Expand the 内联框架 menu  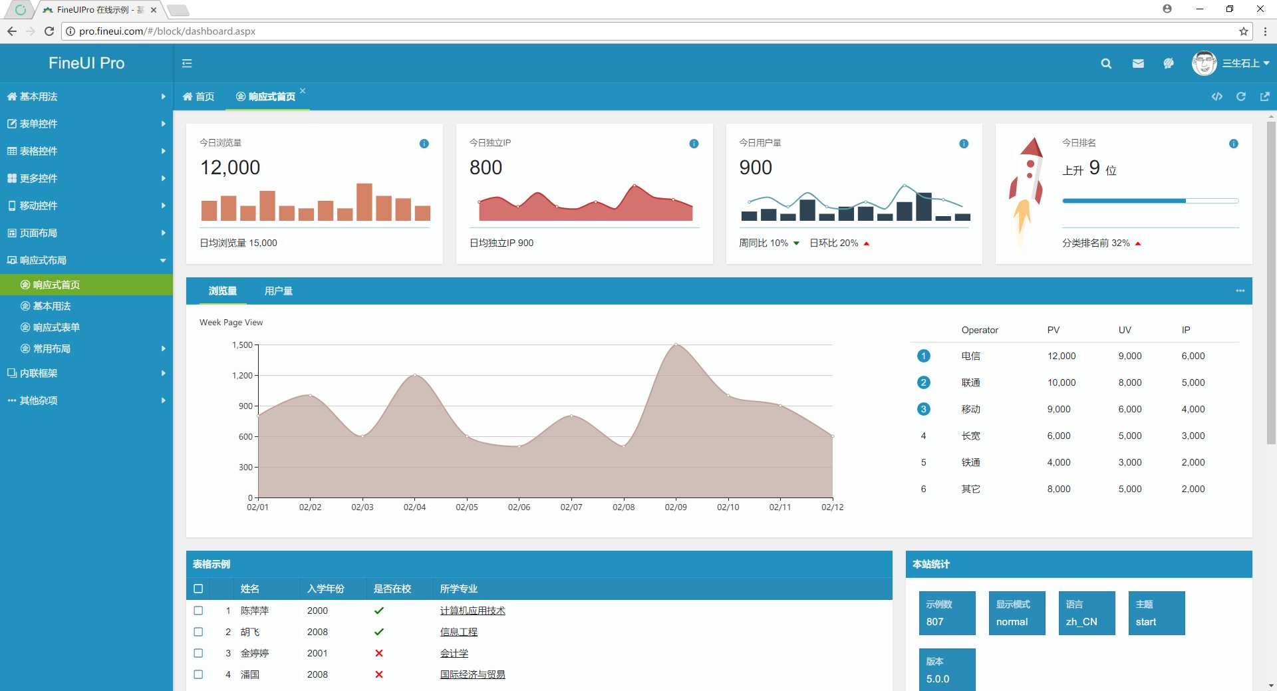86,373
